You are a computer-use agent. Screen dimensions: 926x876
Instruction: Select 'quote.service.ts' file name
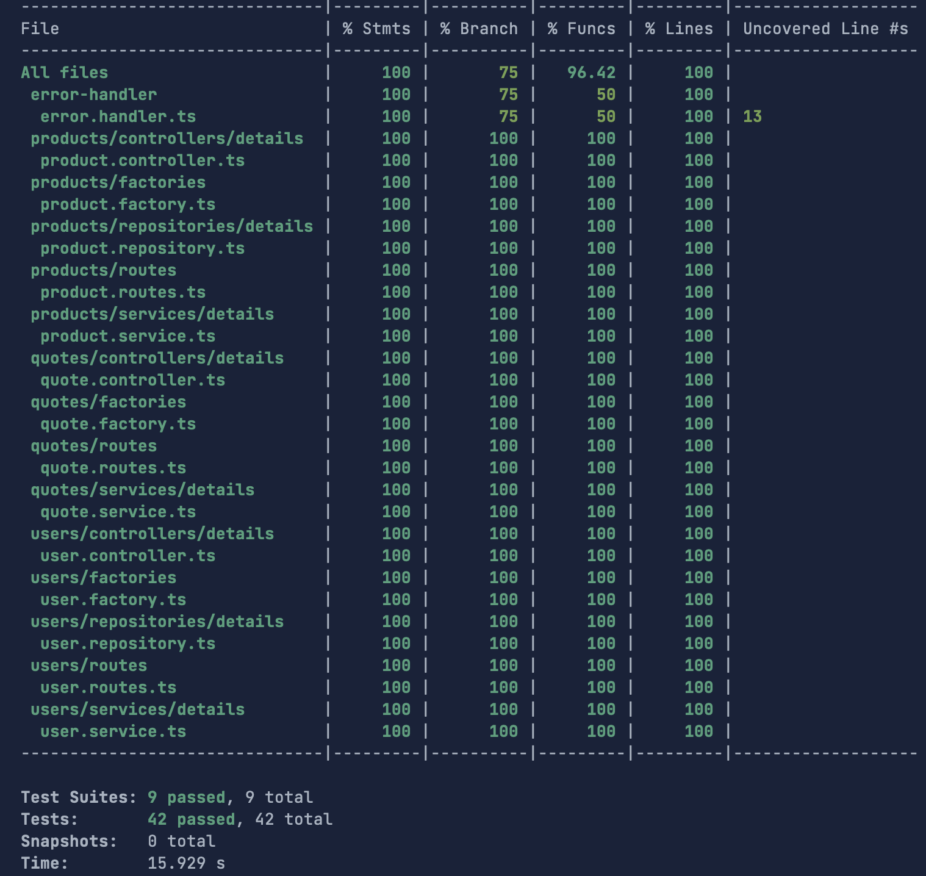click(118, 512)
